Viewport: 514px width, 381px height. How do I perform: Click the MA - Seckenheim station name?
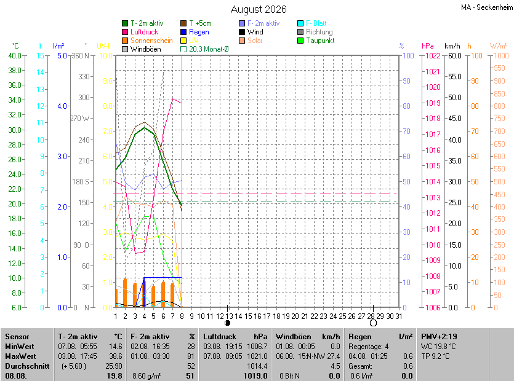(x=487, y=7)
